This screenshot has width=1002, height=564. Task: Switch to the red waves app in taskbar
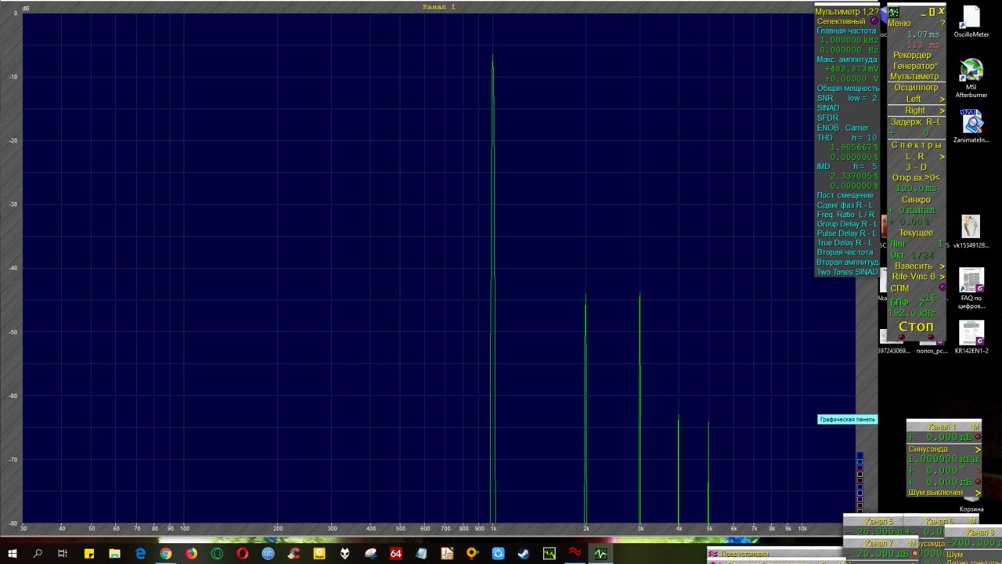[x=575, y=553]
